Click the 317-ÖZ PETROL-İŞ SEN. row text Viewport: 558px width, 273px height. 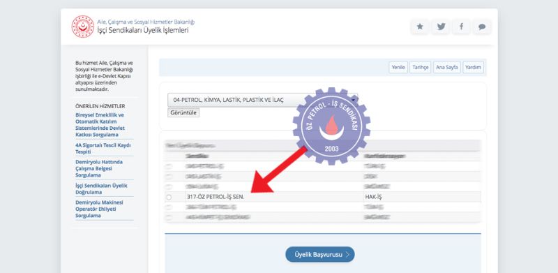216,197
